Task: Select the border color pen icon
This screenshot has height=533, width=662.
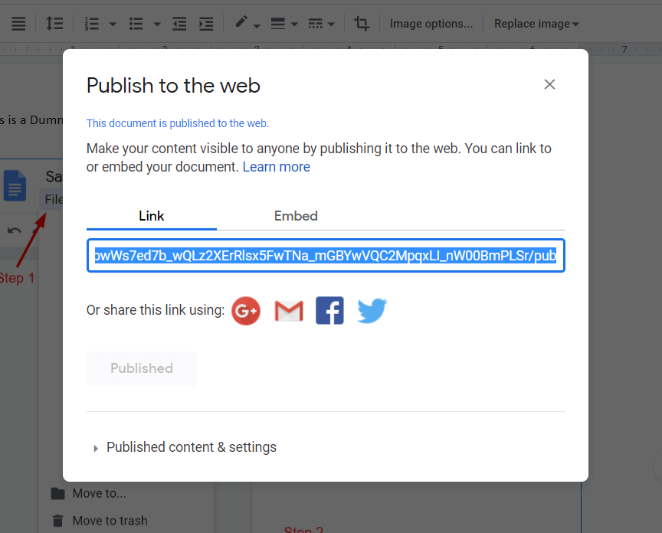Action: [x=241, y=23]
